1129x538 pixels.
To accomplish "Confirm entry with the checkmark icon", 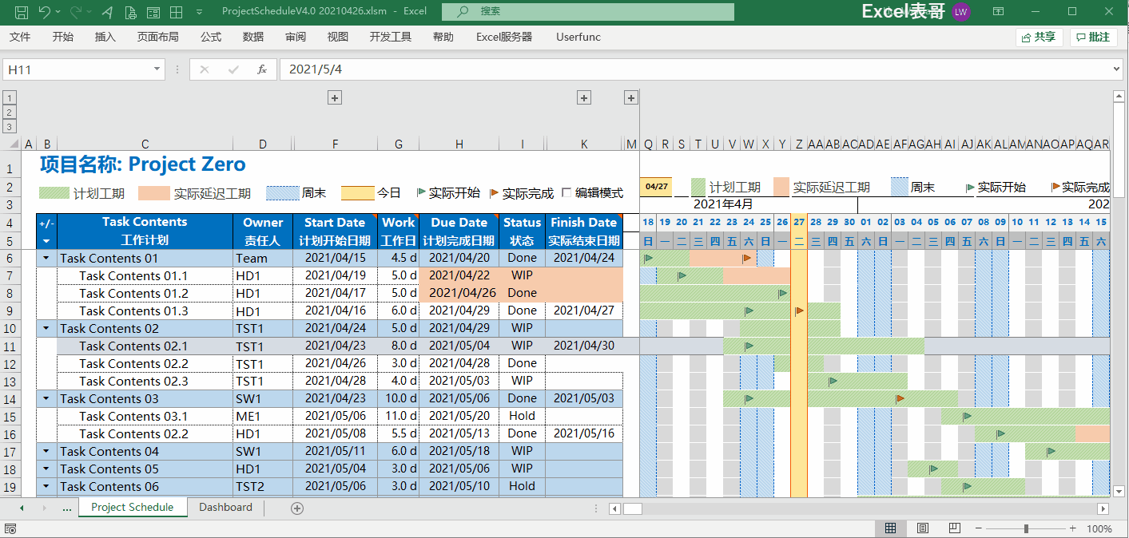I will coord(233,69).
